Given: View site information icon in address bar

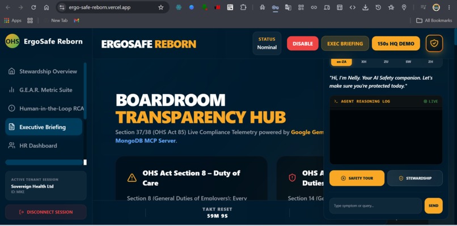Looking at the screenshot, I should (62, 7).
